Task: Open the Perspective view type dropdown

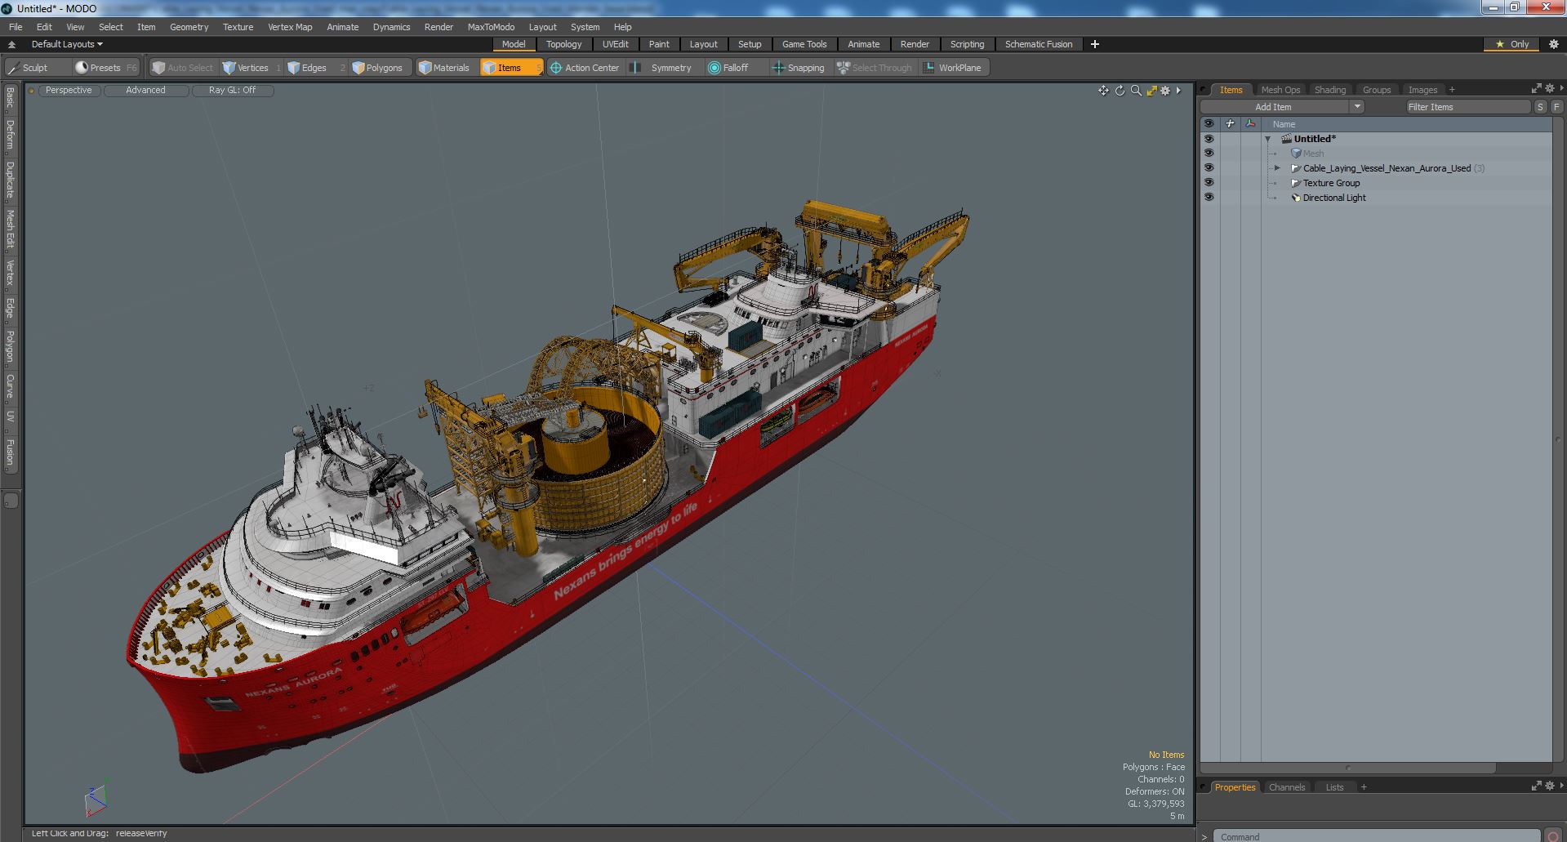Action: point(69,91)
